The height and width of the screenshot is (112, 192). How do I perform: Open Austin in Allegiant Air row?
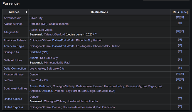33,30
